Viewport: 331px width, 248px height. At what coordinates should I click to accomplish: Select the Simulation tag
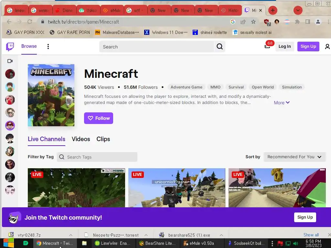[x=292, y=87]
